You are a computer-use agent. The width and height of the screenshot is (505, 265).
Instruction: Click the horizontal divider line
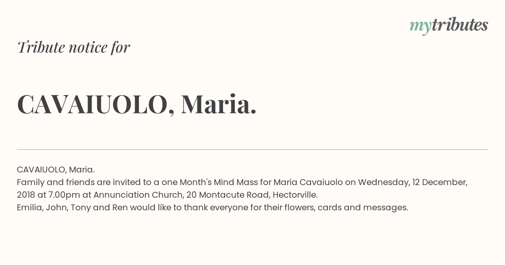252,149
